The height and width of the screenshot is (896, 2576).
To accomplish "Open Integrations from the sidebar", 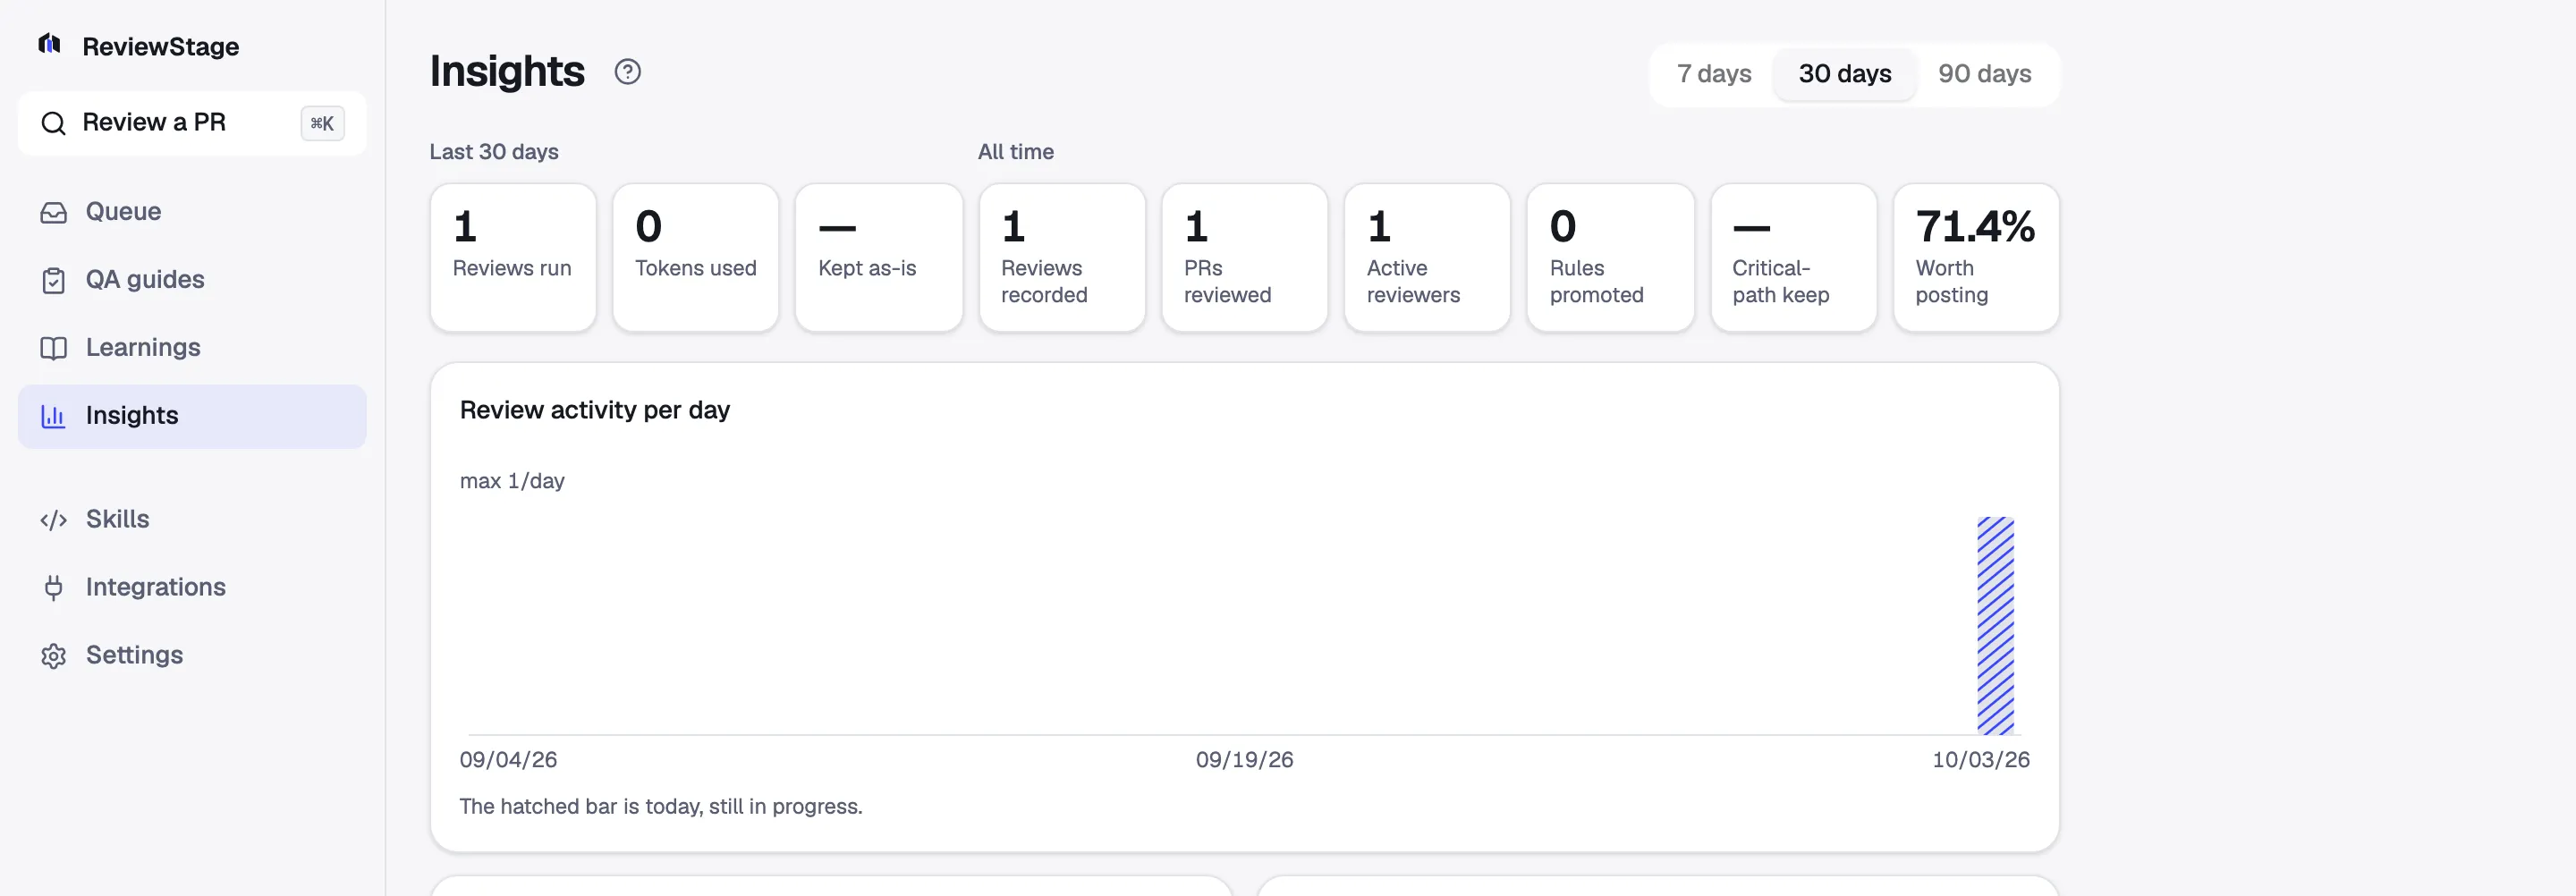I will [192, 588].
